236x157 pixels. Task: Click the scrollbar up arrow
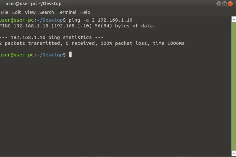click(234, 19)
